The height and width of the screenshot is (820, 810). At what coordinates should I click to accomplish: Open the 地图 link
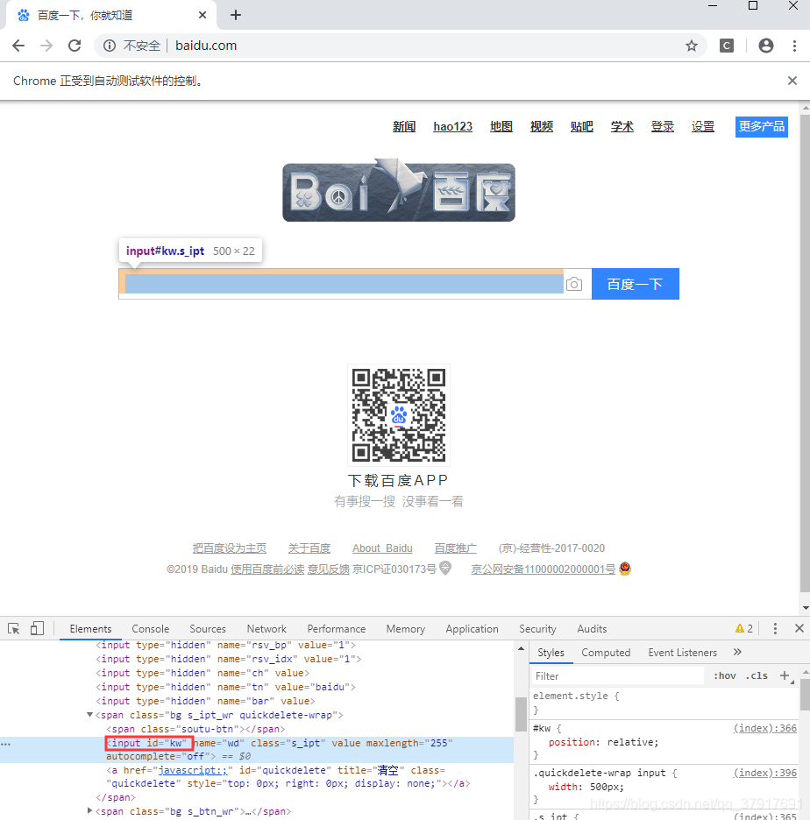click(501, 126)
